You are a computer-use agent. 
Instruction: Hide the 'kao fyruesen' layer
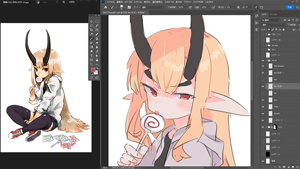click(x=262, y=66)
